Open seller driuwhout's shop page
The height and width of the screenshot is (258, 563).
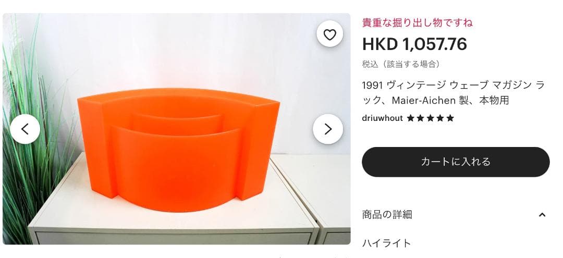pos(383,118)
